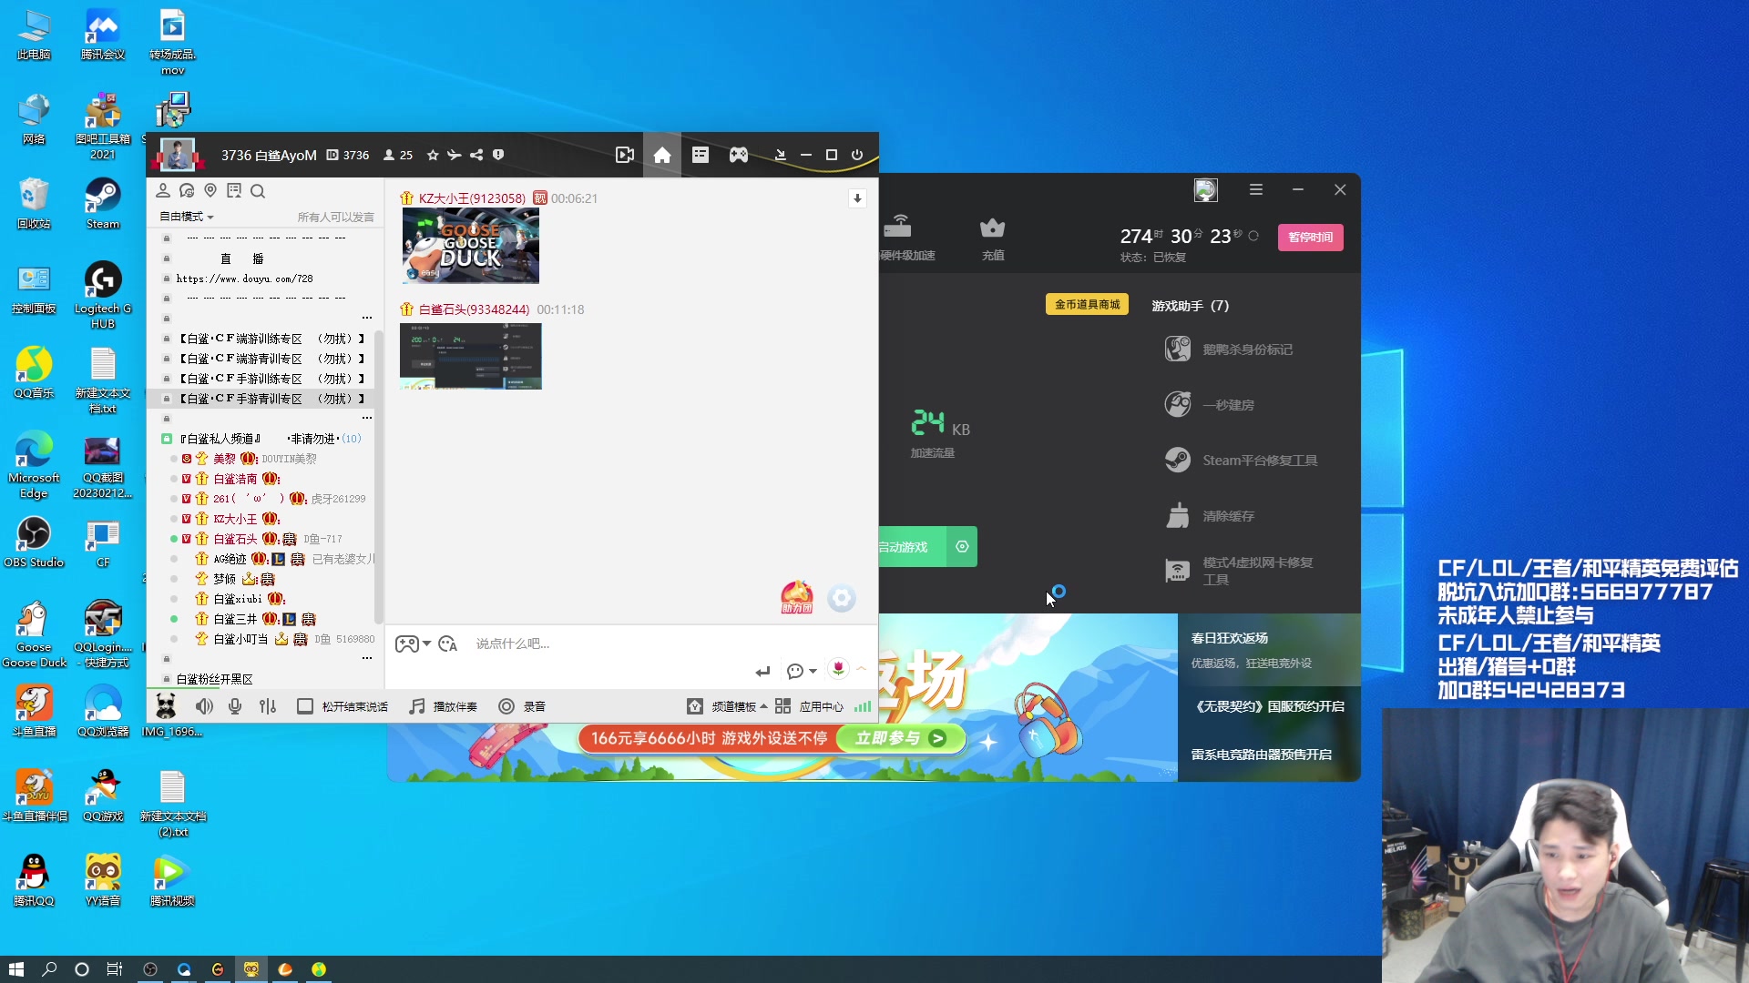Open the channel notice board icon
This screenshot has width=1749, height=983.
tap(234, 191)
